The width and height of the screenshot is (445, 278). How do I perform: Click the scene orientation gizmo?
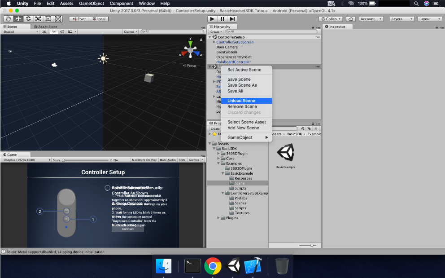click(191, 50)
